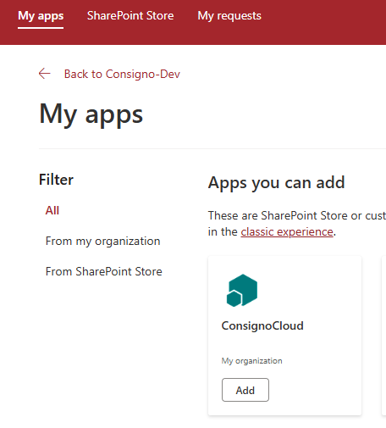Select the All filter
Viewport: 386px width, 428px height.
click(52, 210)
